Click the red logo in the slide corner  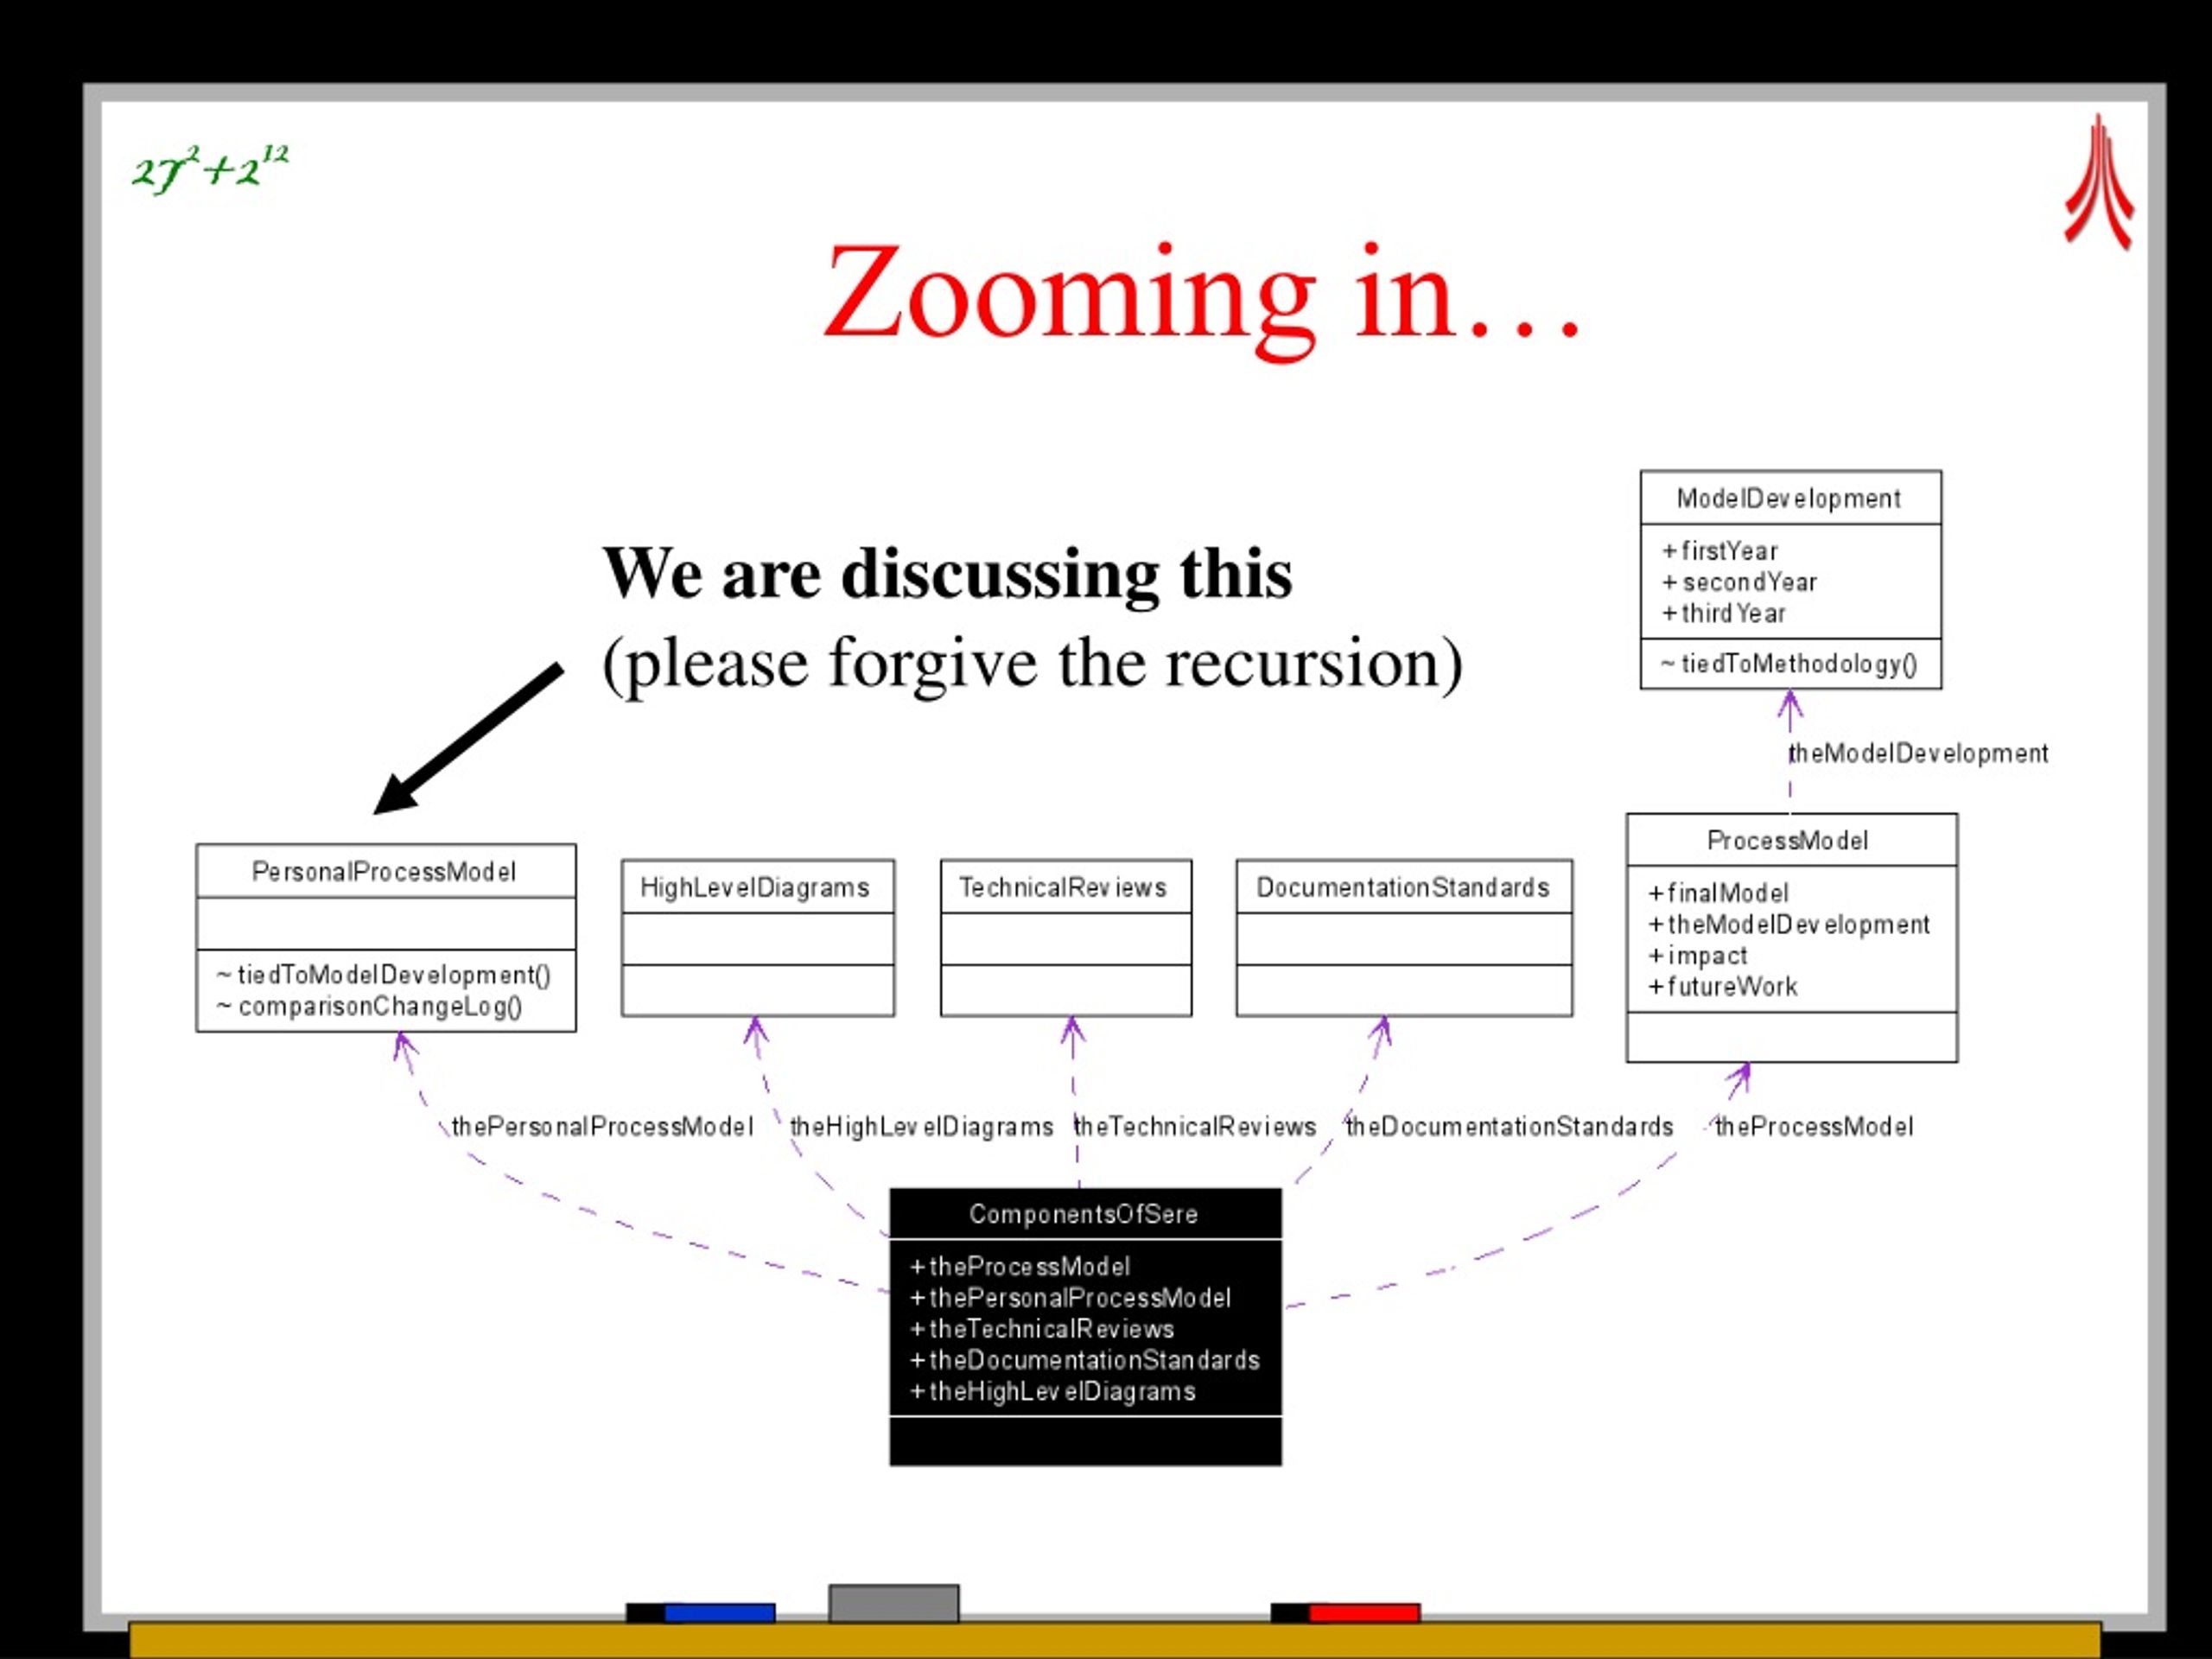(2099, 182)
